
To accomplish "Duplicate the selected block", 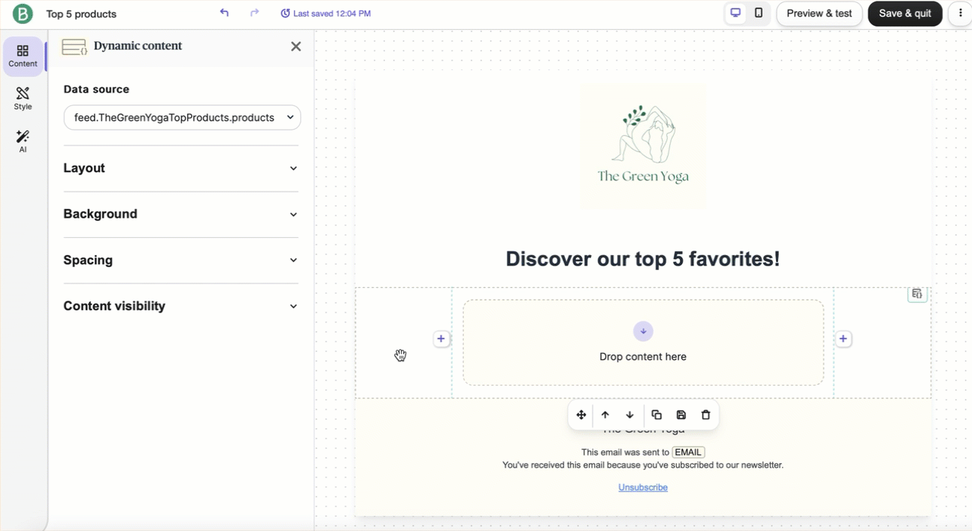I will coord(657,415).
